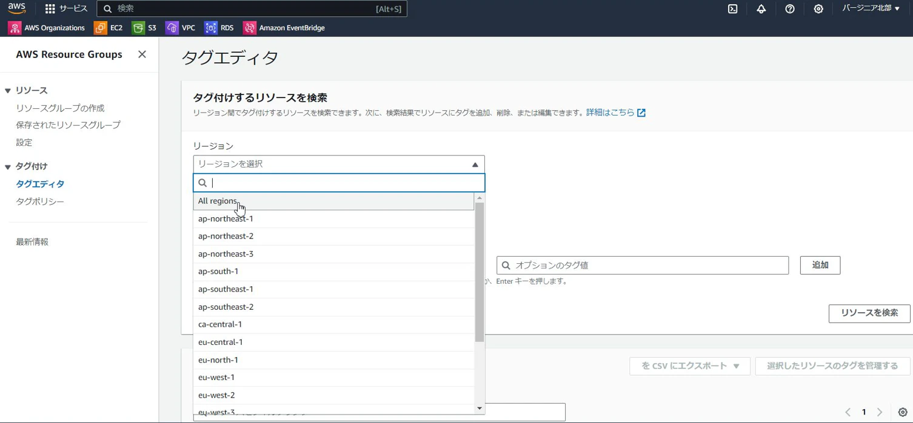Click the region scrollbar down arrow
Image resolution: width=913 pixels, height=423 pixels.
click(480, 408)
